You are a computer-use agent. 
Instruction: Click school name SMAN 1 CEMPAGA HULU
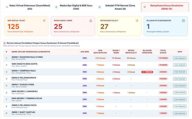[24, 71]
